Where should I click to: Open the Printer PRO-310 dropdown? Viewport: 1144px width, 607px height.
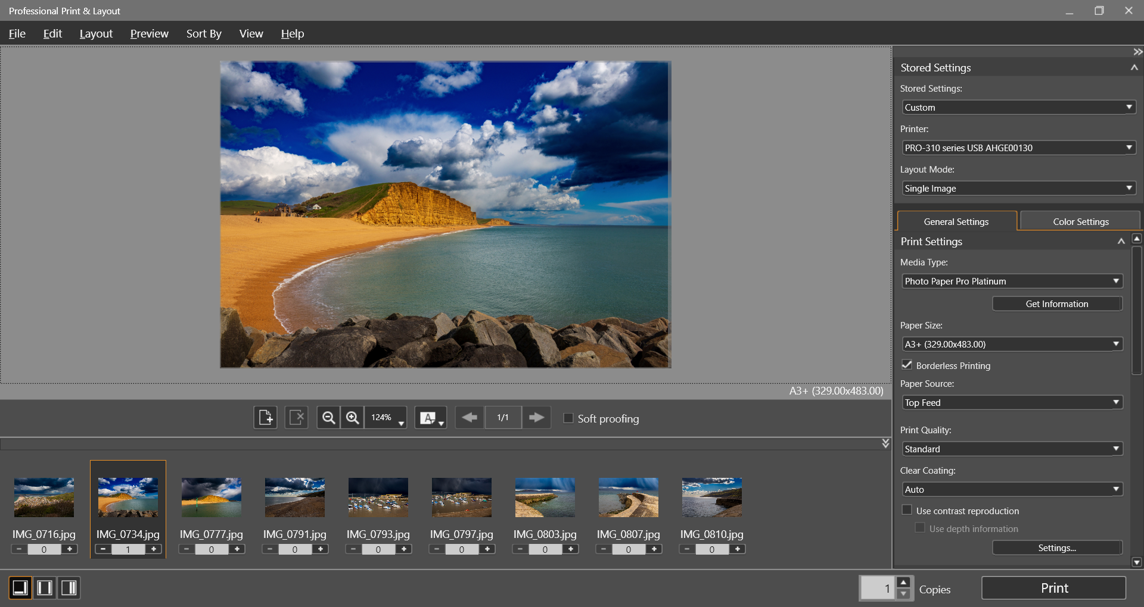point(1019,148)
